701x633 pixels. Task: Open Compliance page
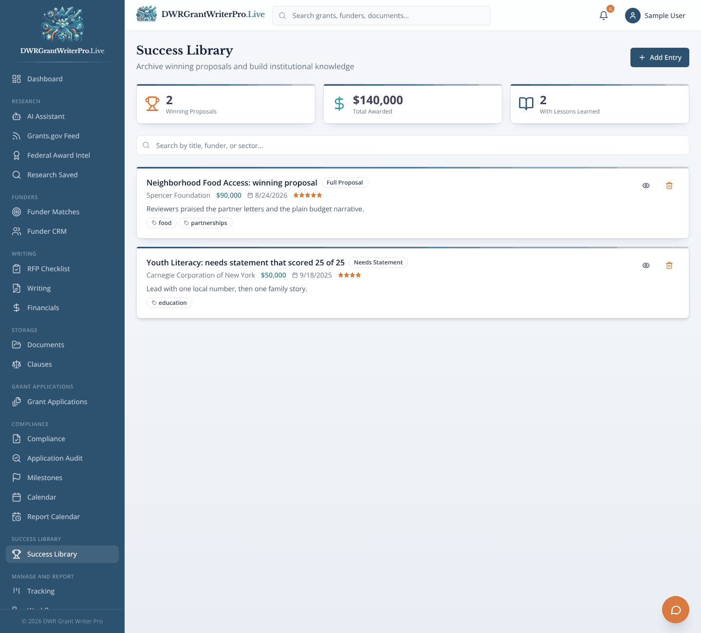tap(62, 439)
